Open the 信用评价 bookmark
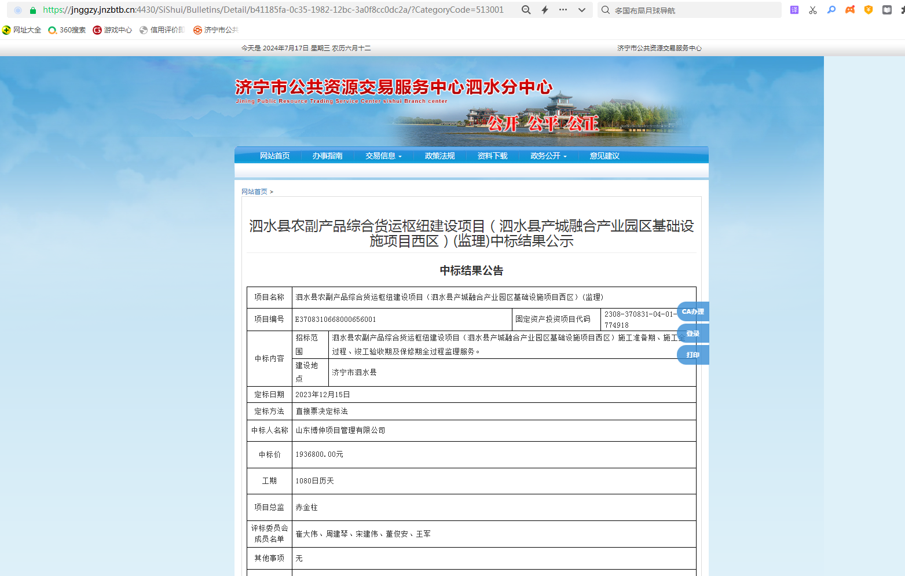The image size is (905, 576). point(162,30)
